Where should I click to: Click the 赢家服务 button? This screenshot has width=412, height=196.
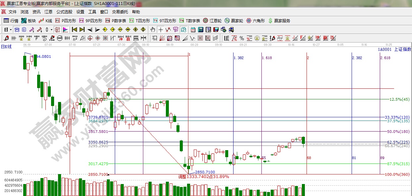pos(279,21)
